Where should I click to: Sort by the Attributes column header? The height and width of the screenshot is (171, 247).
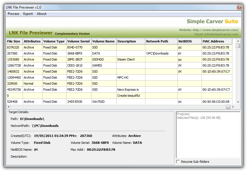point(33,41)
